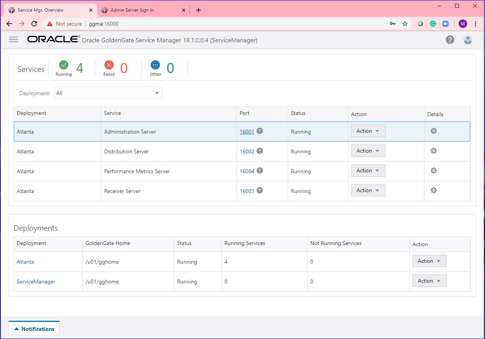Image resolution: width=485 pixels, height=339 pixels.
Task: Click the Service column header
Action: coord(169,113)
